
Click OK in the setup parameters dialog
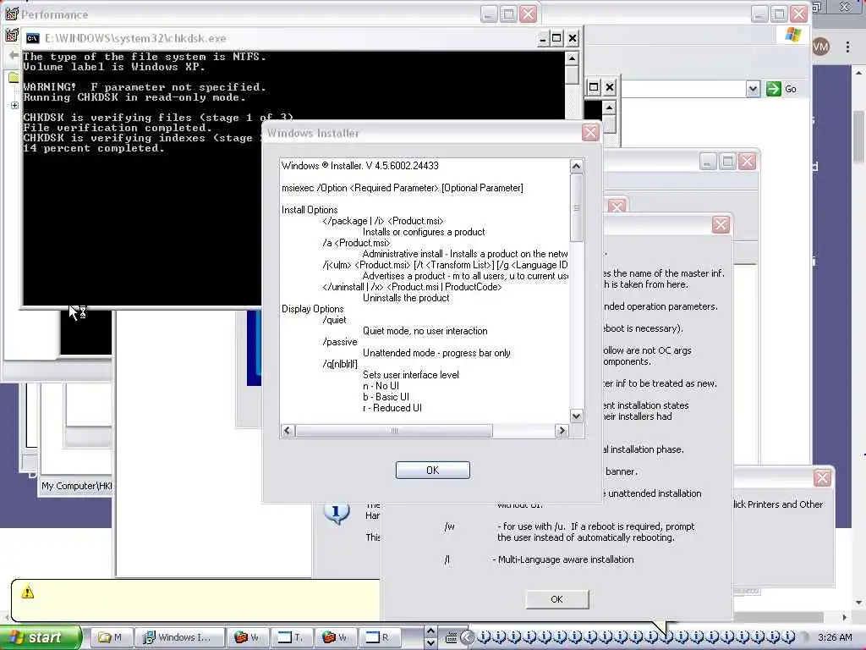pos(556,599)
